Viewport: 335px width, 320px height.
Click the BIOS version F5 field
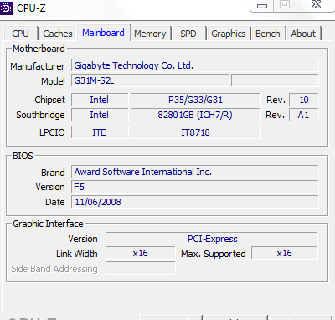pos(194,187)
